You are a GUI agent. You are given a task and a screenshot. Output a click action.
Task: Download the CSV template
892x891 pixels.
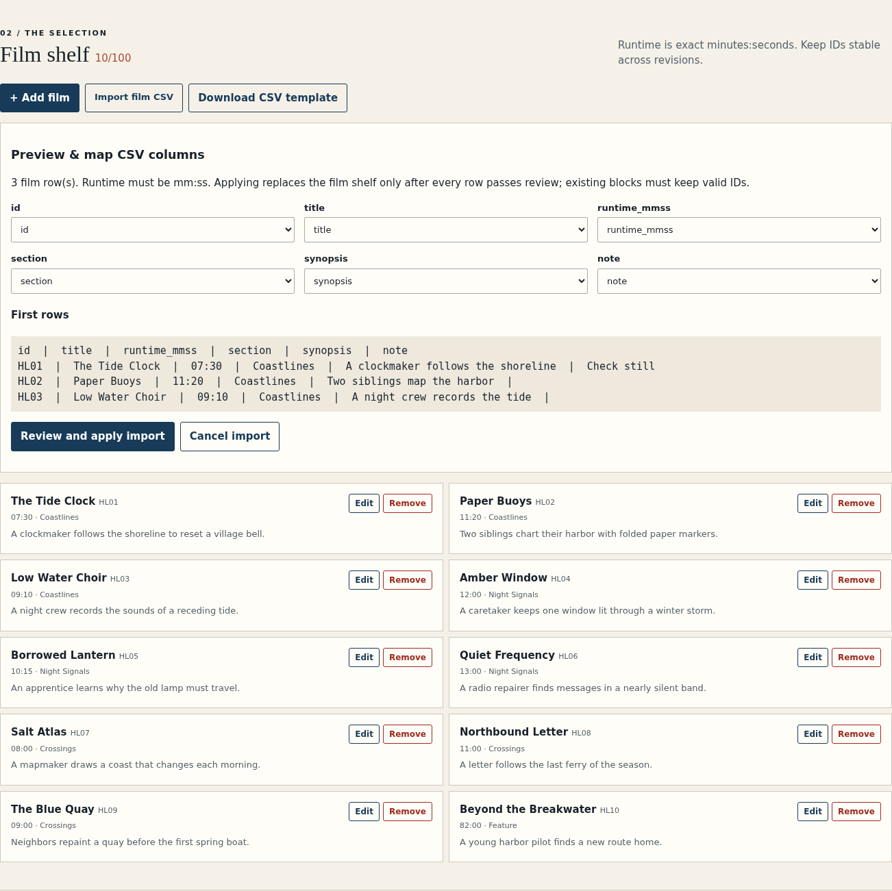[268, 98]
